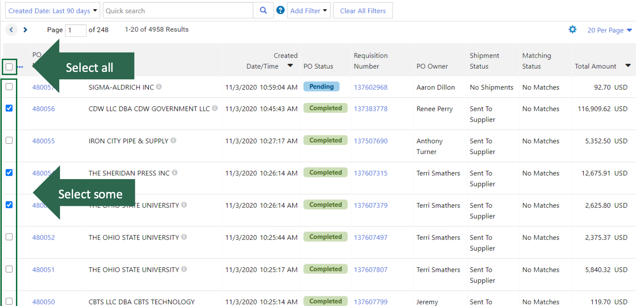
Task: Go to previous page with left chevron
Action: [11, 30]
